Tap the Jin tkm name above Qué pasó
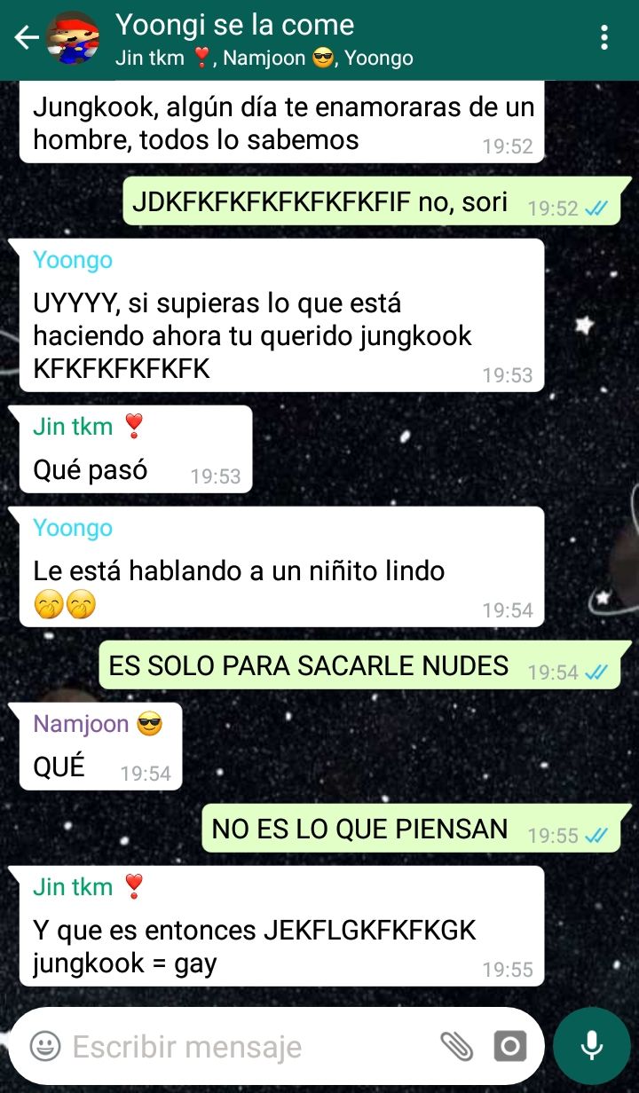 (73, 427)
